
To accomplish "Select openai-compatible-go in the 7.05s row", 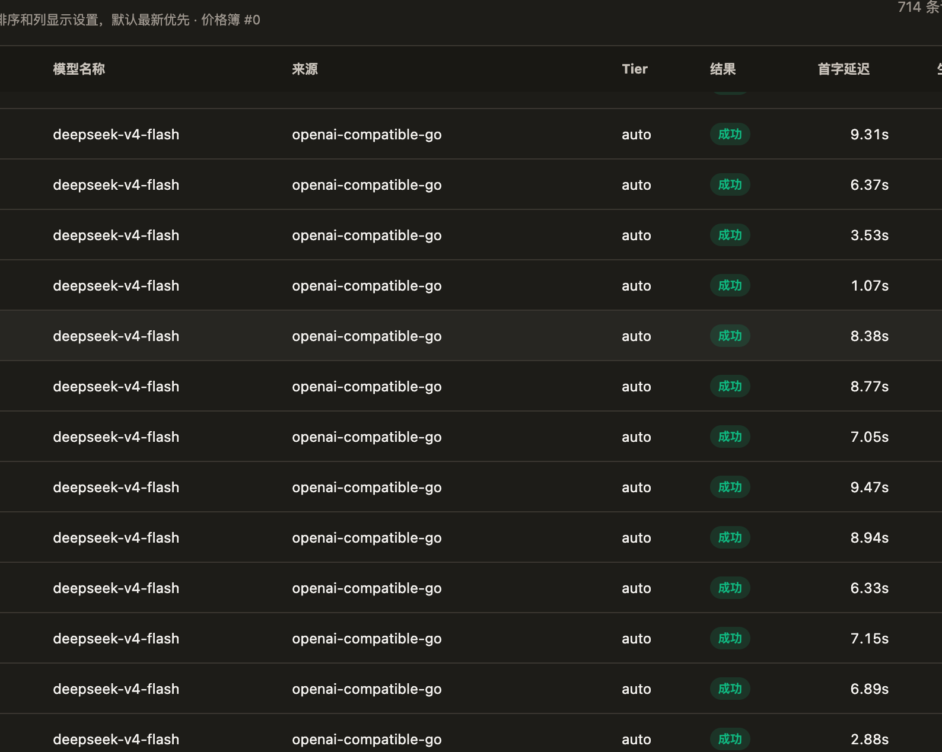I will (367, 437).
